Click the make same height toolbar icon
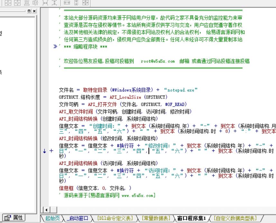The image size is (276, 223). tap(76, 3)
